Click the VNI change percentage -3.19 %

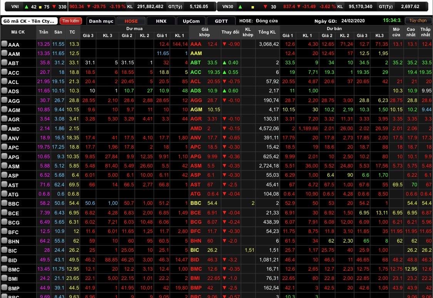pyautogui.click(x=117, y=6)
